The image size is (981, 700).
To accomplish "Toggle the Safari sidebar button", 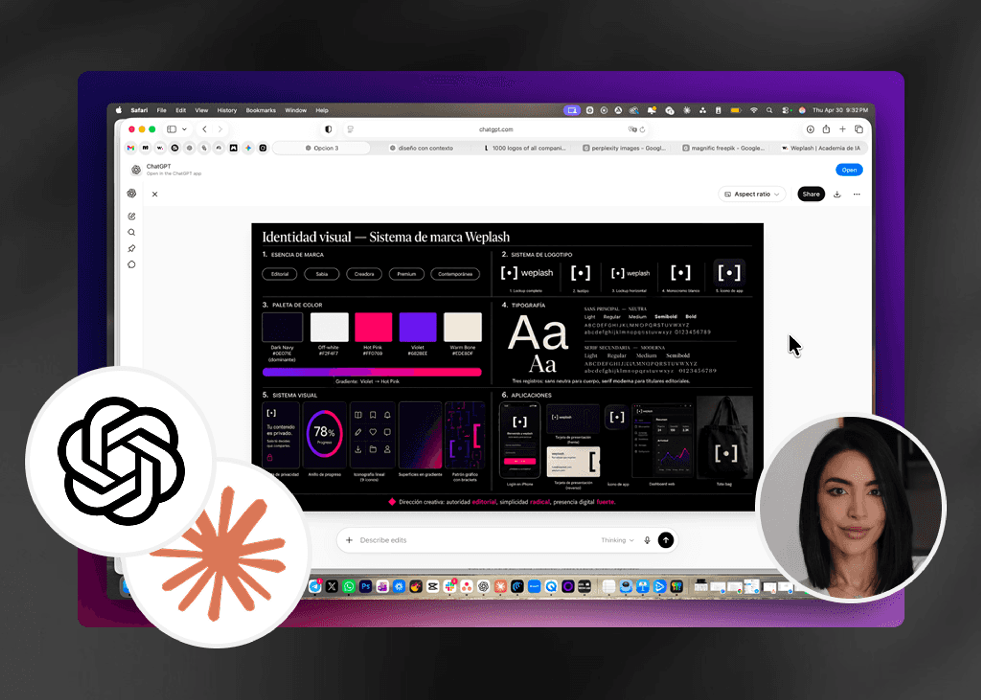I will 172,129.
